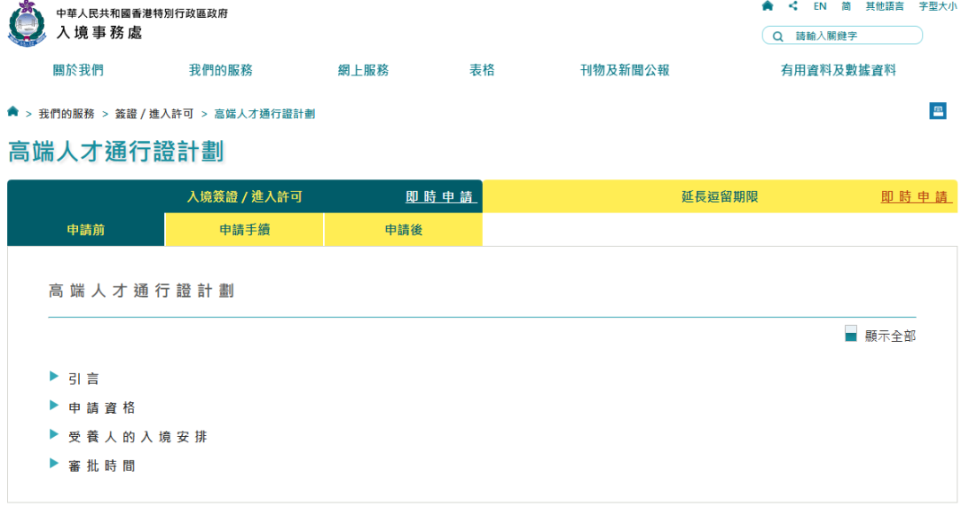The image size is (969, 515).
Task: Click 簽證 / 進入許可 breadcrumb link
Action: 153,114
